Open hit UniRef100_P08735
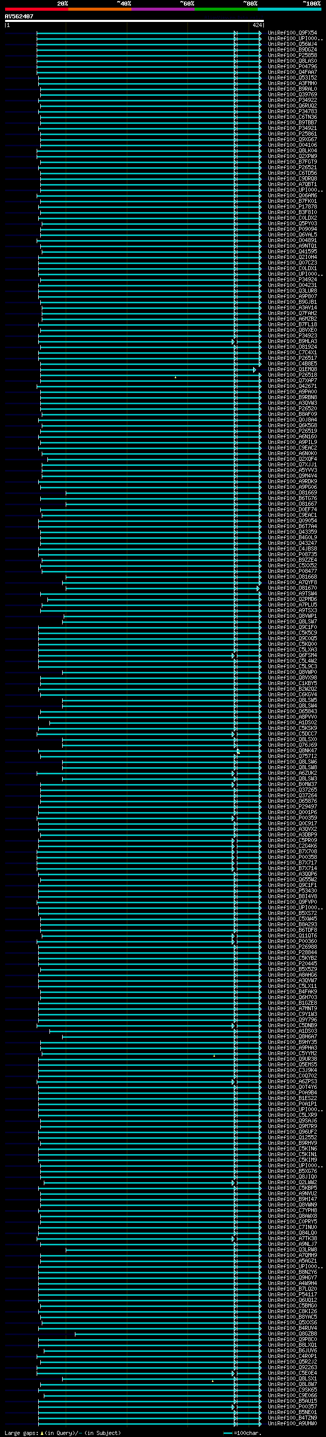This screenshot has width=326, height=1437. 292,555
